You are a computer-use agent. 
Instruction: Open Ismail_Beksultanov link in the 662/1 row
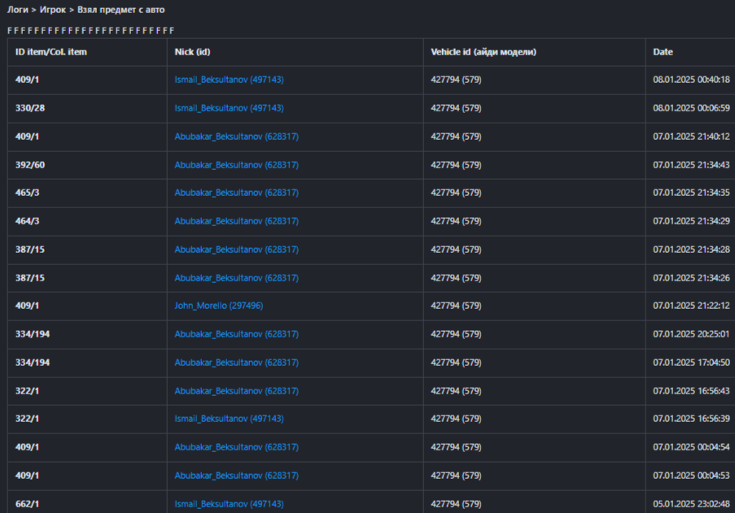pyautogui.click(x=229, y=504)
